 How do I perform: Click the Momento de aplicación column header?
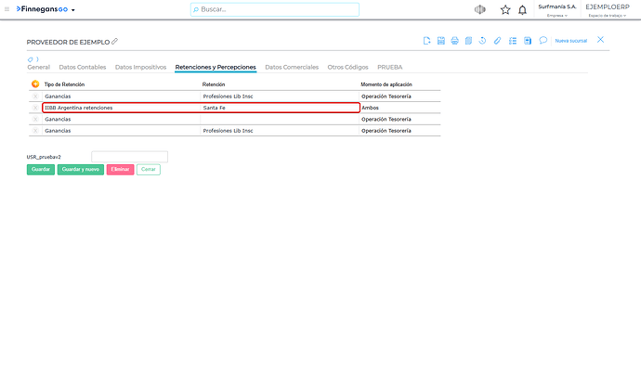pyautogui.click(x=386, y=84)
